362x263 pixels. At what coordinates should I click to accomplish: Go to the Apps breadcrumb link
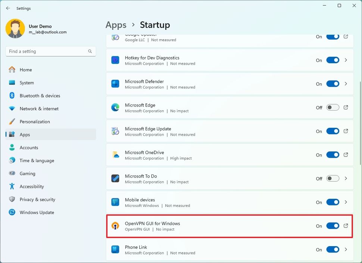click(x=116, y=25)
